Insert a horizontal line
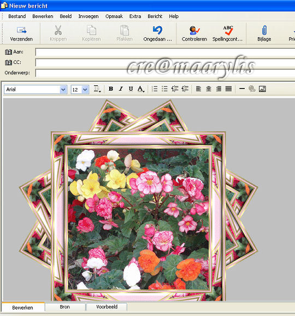295x316 pixels. [x=242, y=89]
